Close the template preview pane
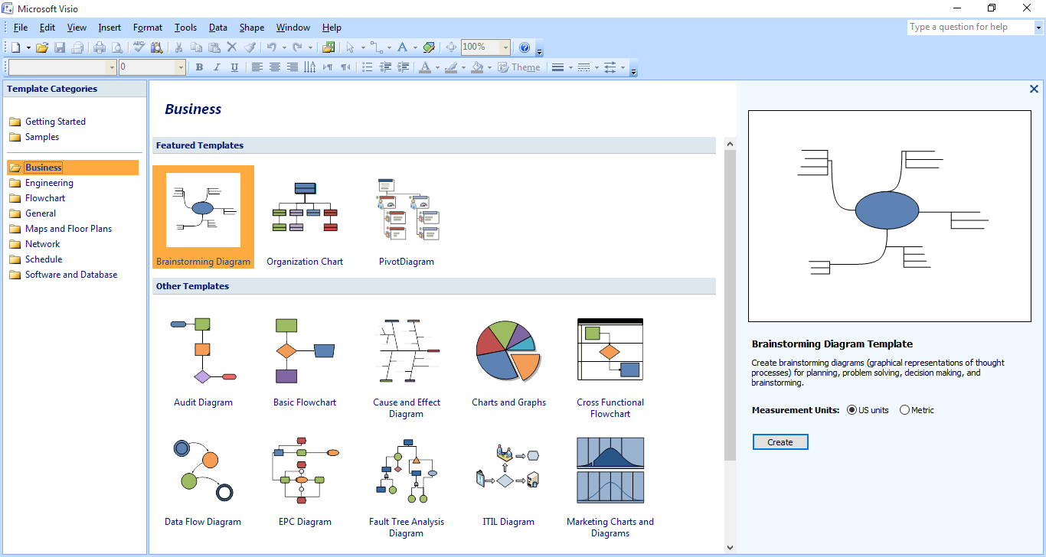 [x=1034, y=89]
